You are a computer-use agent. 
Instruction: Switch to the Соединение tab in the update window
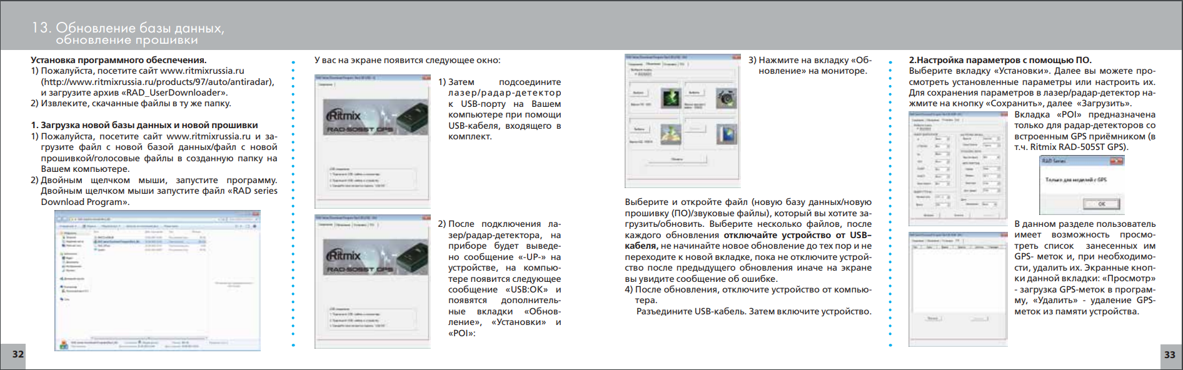[x=635, y=63]
